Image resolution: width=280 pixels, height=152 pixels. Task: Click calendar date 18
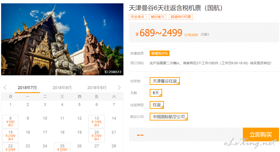coord(62,132)
